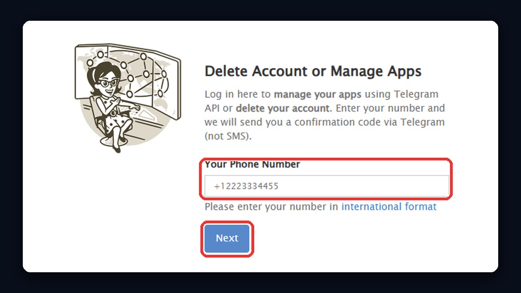The width and height of the screenshot is (521, 293).
Task: Click the illustration of the woman at the console
Action: pyautogui.click(x=127, y=98)
